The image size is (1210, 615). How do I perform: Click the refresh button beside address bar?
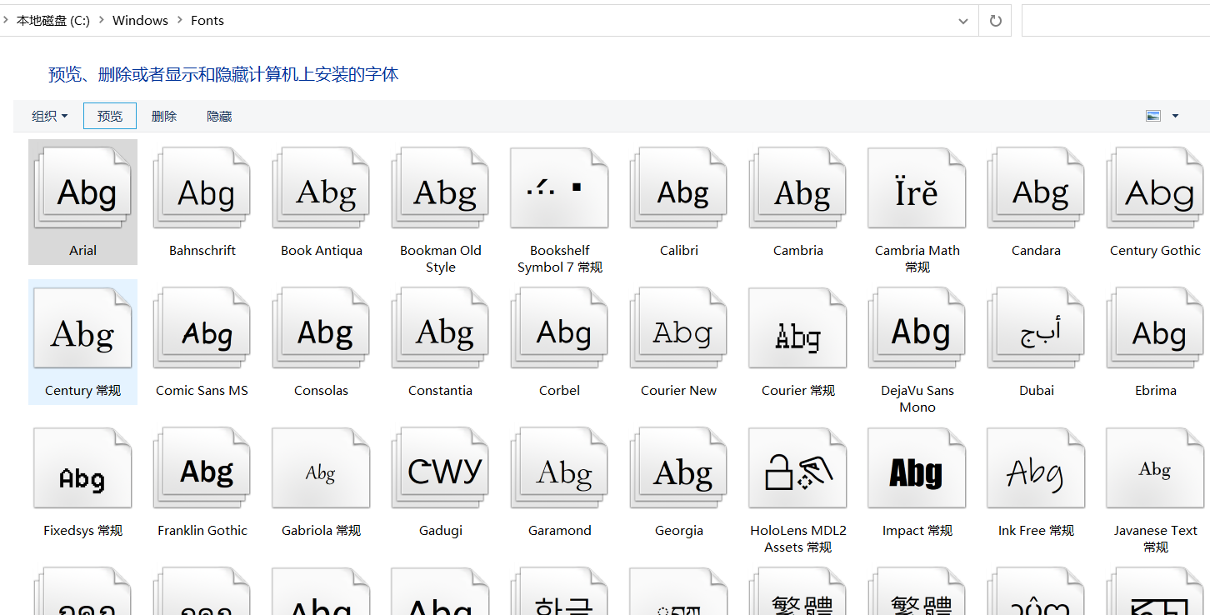(995, 21)
